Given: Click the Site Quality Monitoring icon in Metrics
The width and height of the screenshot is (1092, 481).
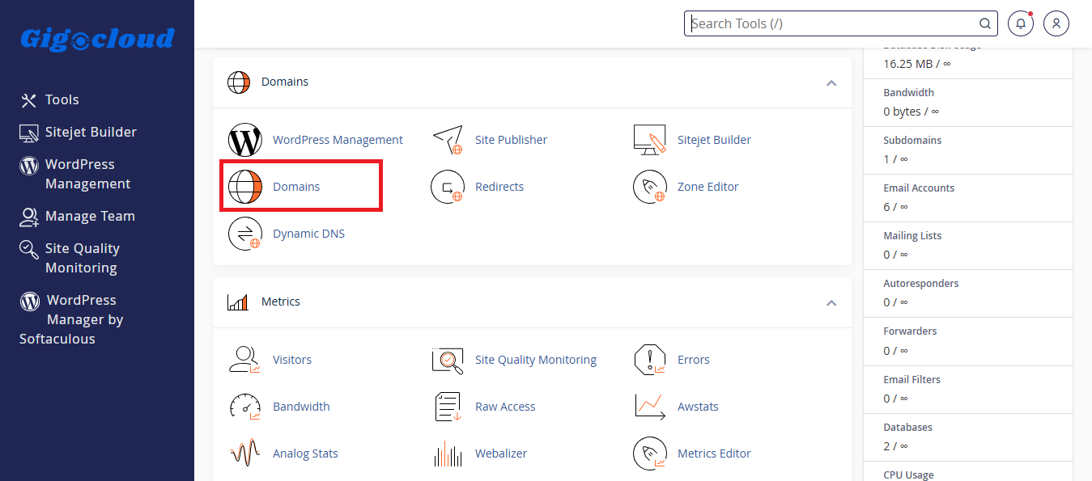Looking at the screenshot, I should (x=448, y=360).
